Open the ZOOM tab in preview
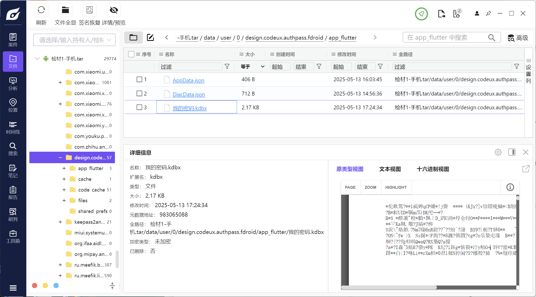The image size is (536, 297). click(371, 187)
